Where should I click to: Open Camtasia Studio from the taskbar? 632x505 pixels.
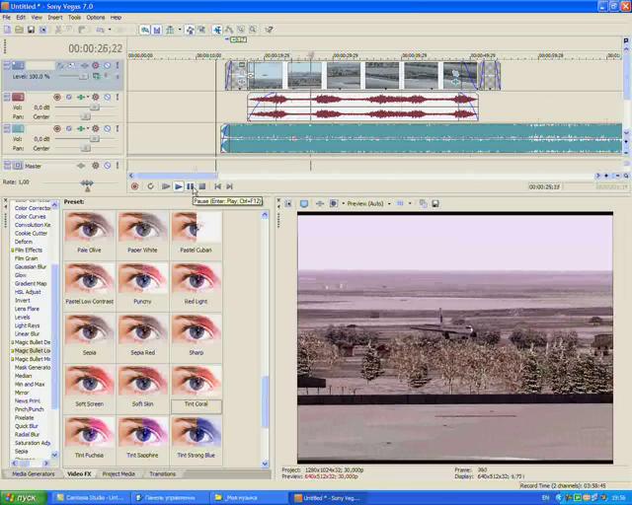tap(91, 498)
